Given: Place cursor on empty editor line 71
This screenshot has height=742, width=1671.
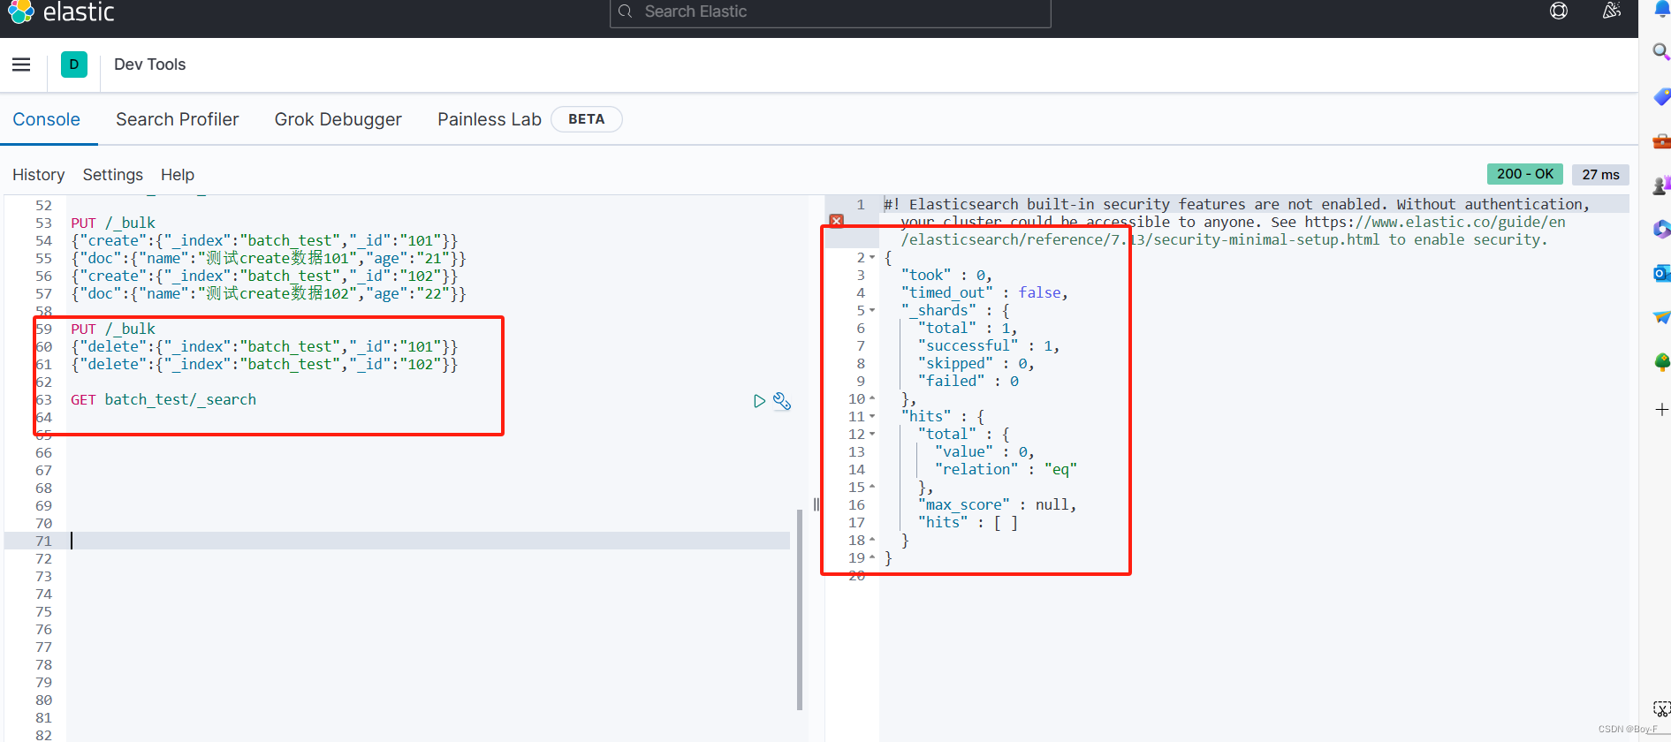Looking at the screenshot, I should (429, 541).
